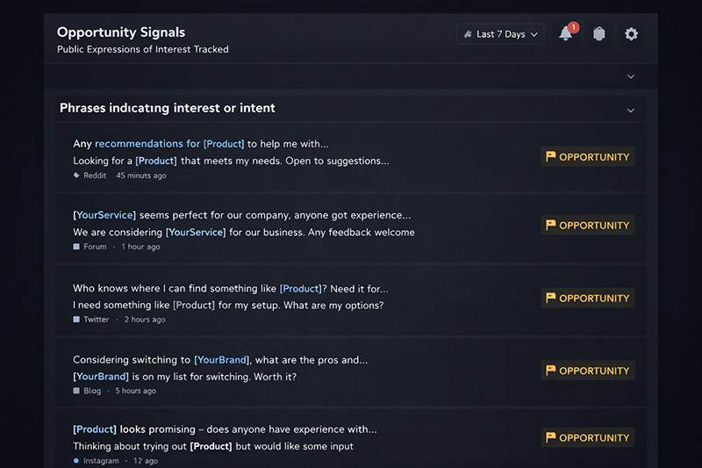
Task: Click the Blog source icon
Action: (77, 391)
